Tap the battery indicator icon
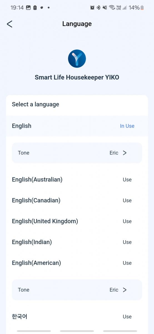The image size is (154, 334). 142,8
